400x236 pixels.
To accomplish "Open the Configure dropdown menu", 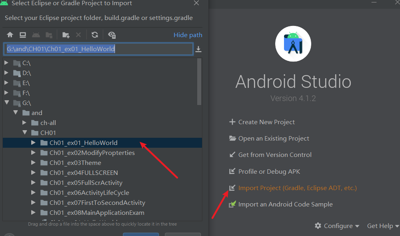I will 337,226.
